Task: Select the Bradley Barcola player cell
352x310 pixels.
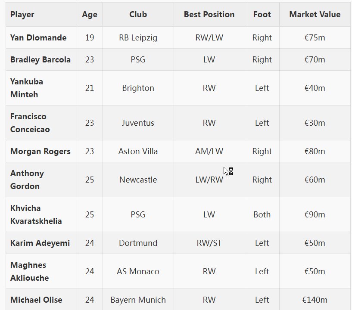Action: (x=40, y=59)
